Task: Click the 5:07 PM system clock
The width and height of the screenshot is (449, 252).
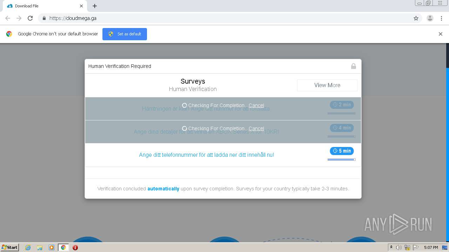Action: tap(431, 247)
